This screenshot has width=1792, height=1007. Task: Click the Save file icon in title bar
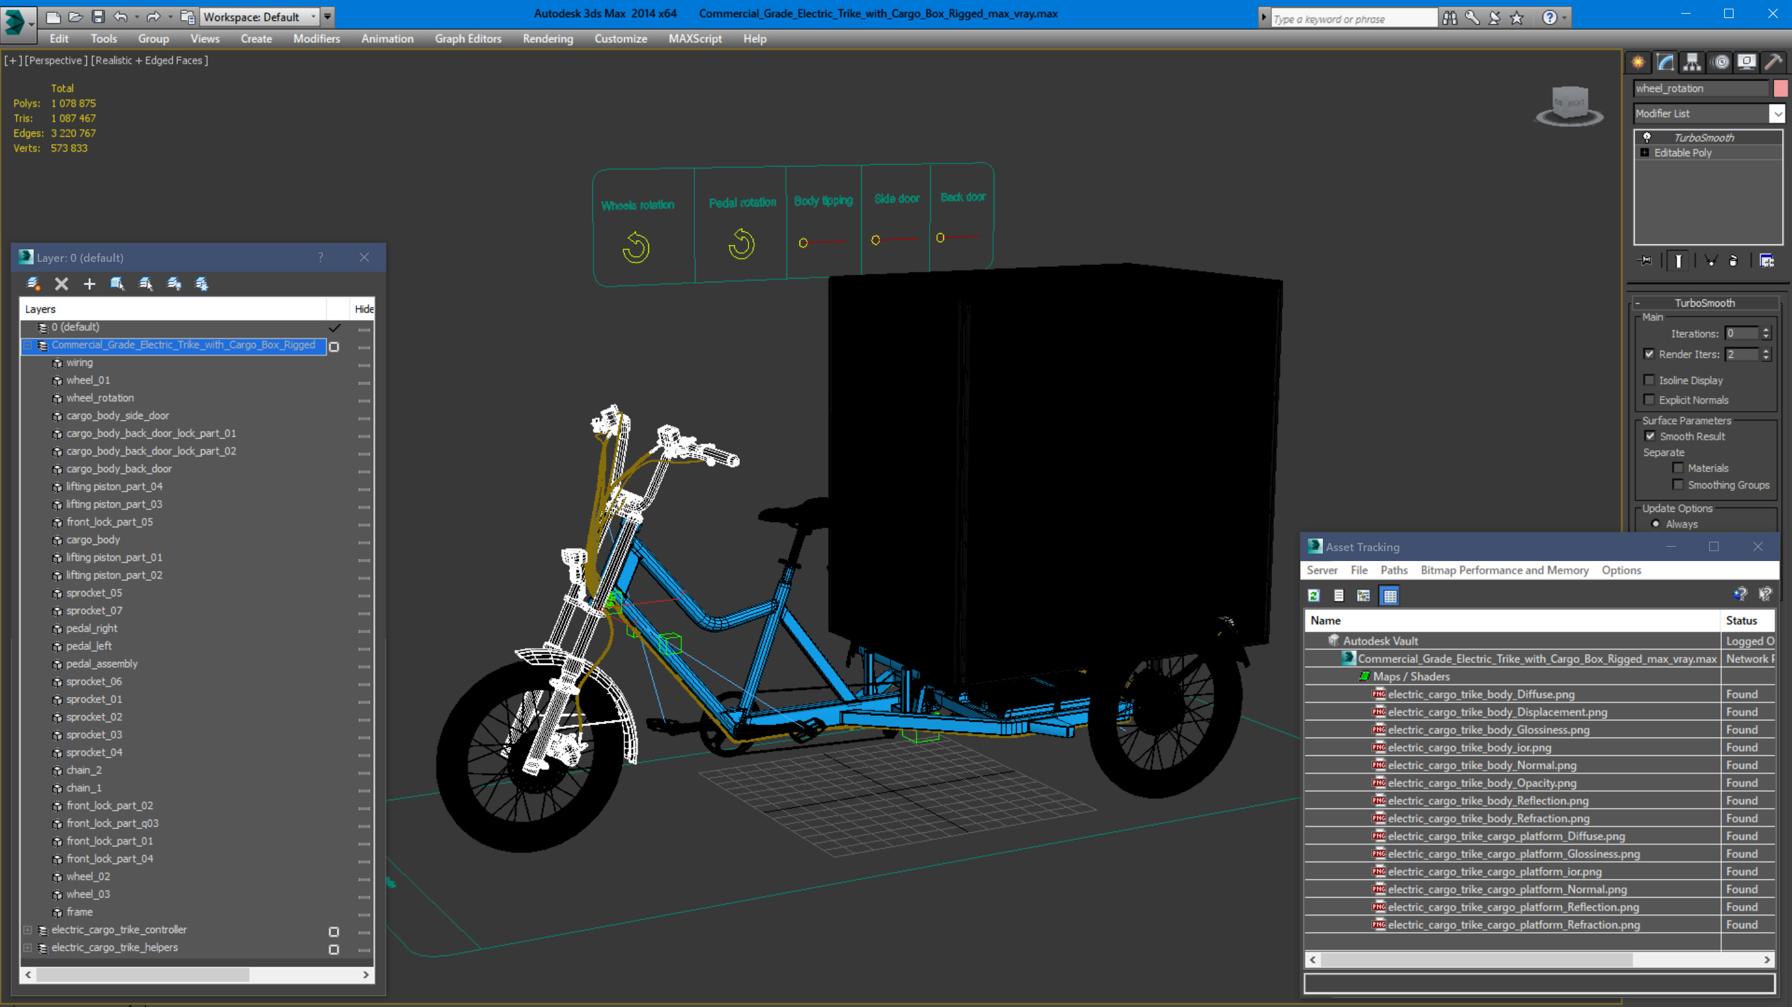coord(98,17)
